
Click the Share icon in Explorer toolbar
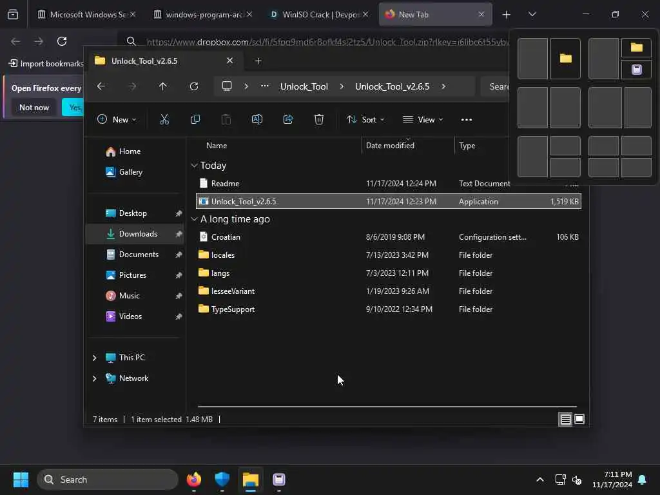(288, 120)
